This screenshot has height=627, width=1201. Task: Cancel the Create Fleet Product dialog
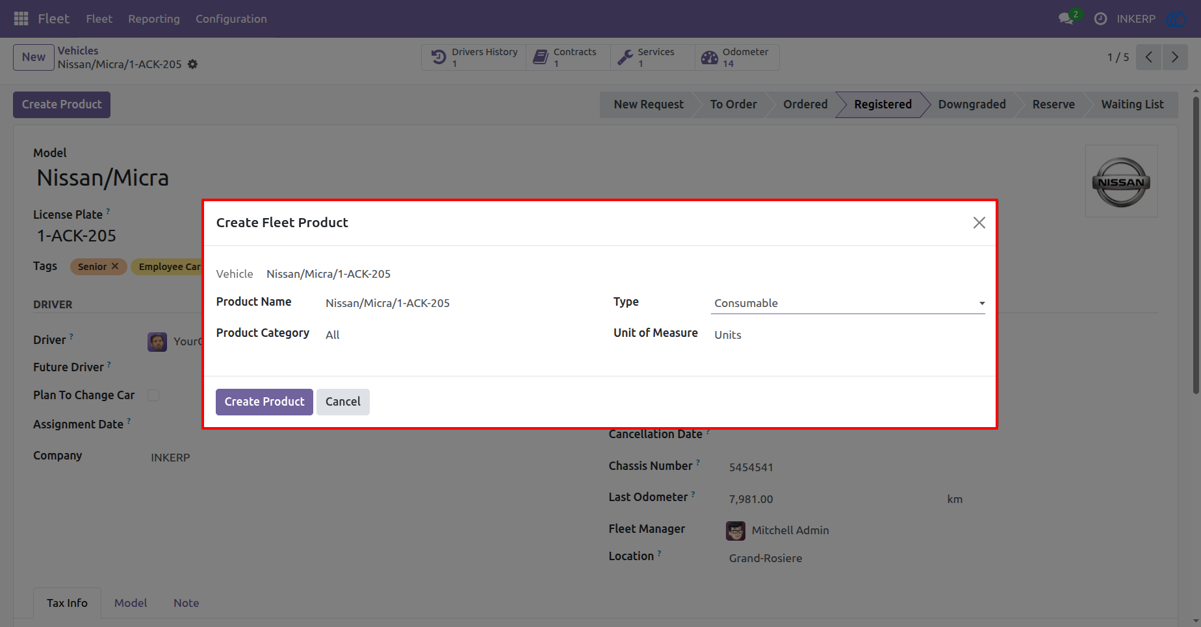[x=343, y=402]
